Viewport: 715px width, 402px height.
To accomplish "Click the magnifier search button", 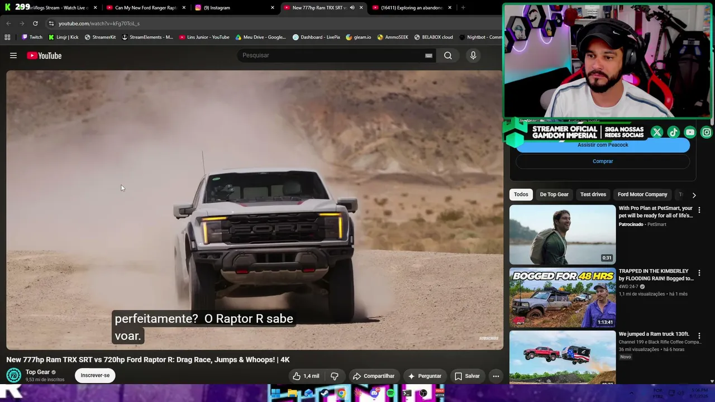I will coord(448,55).
